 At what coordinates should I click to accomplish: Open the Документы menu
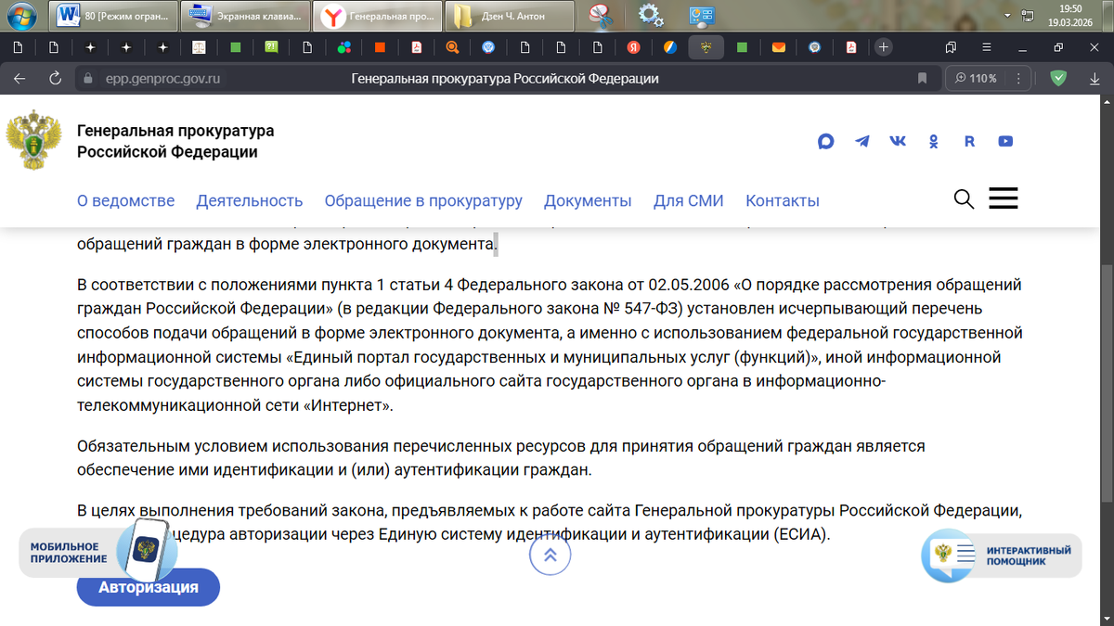coord(588,200)
